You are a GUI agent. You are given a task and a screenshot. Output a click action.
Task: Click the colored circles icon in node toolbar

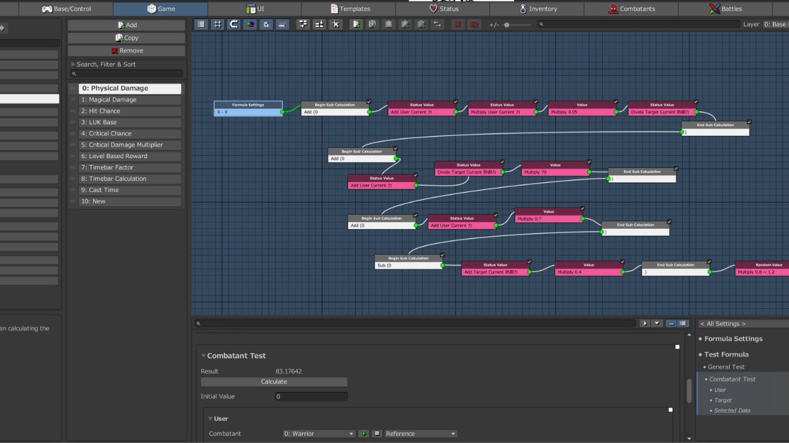(x=250, y=25)
